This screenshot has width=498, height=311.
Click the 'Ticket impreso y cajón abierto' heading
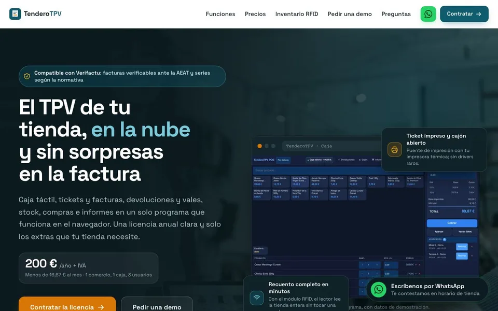[x=436, y=139]
